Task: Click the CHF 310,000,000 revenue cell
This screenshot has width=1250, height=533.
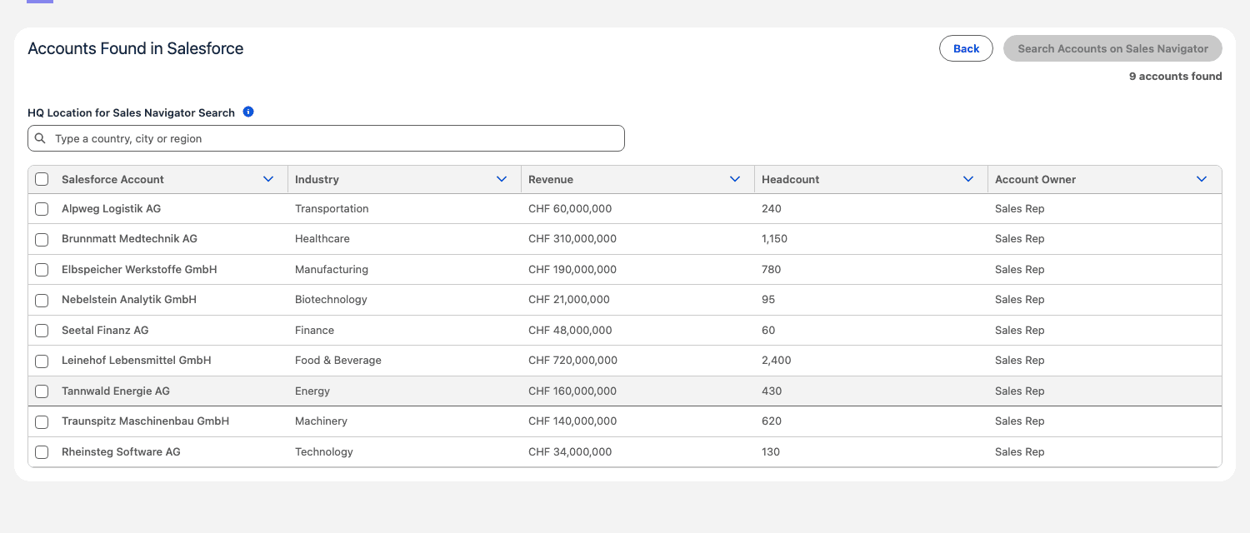Action: pyautogui.click(x=572, y=238)
